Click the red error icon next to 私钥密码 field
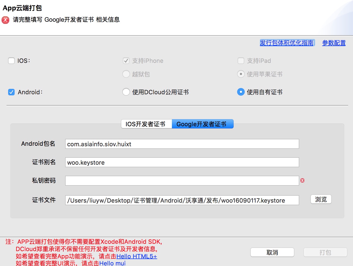 302,180
